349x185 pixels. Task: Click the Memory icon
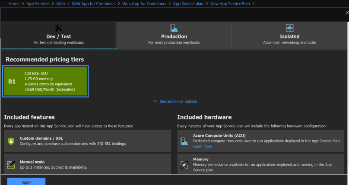tap(184, 164)
